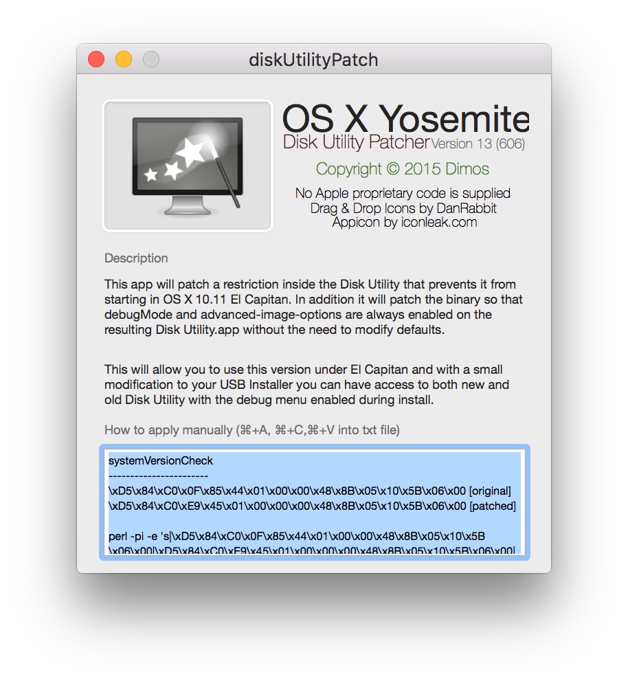Screen dimensions: 628x683
Task: Click the paragraph about the USB Installer
Action: click(x=306, y=385)
